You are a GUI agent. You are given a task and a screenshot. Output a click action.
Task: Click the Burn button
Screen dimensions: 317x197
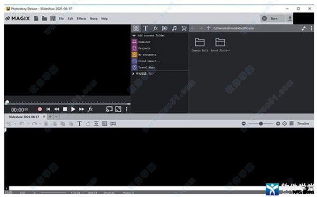pyautogui.click(x=273, y=18)
